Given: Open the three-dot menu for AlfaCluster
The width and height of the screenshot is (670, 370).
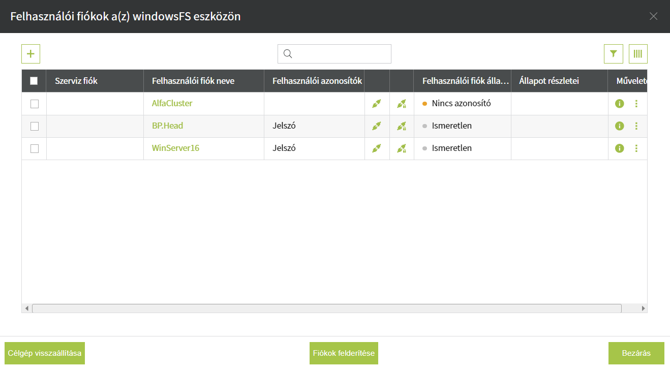Looking at the screenshot, I should [636, 104].
